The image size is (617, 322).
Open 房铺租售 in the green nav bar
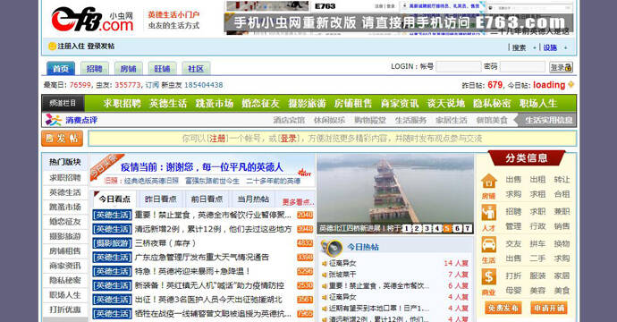pyautogui.click(x=353, y=103)
